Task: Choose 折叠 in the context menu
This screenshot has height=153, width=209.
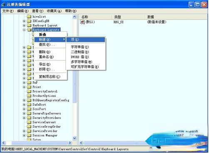Action: click(51, 35)
